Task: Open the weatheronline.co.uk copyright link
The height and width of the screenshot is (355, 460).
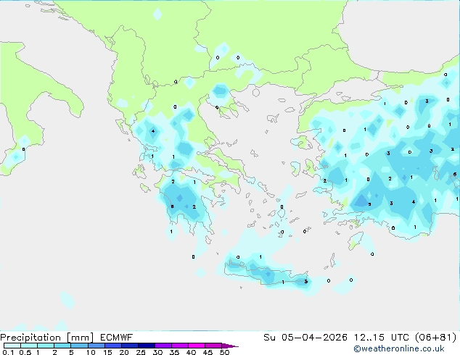Action: click(x=399, y=348)
